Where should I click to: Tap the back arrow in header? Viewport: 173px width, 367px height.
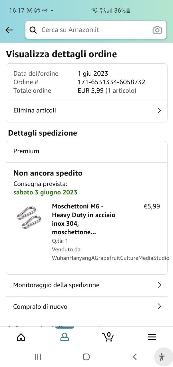point(9,30)
